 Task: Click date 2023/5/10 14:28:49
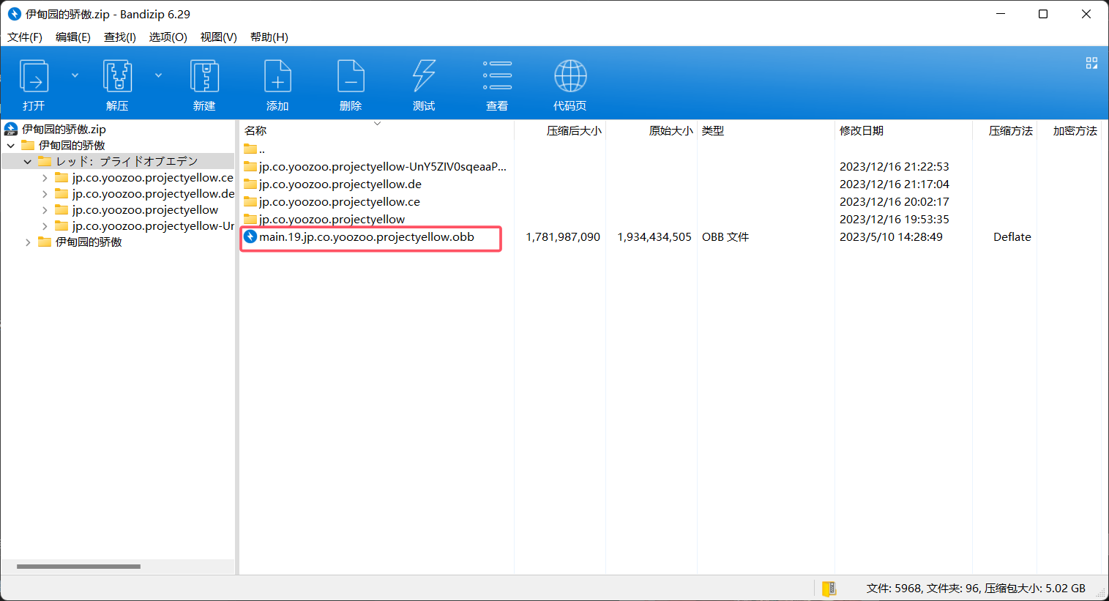point(891,237)
